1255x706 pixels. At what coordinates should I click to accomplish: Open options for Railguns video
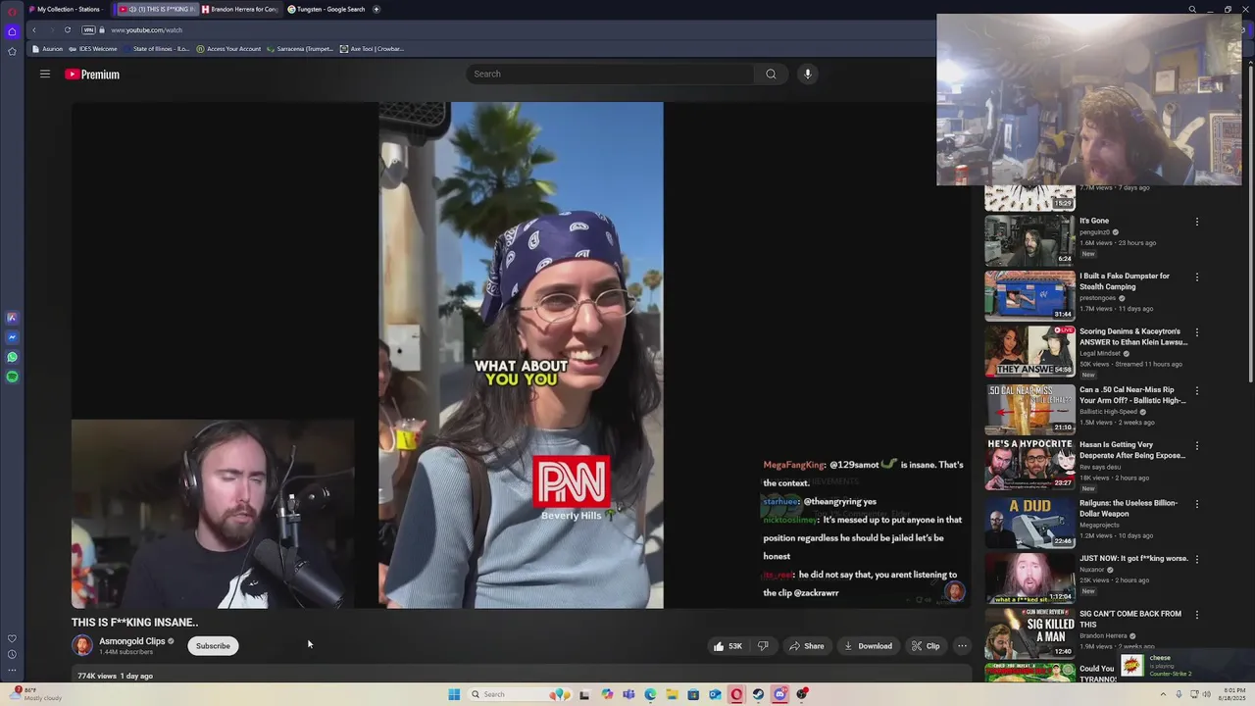(x=1197, y=504)
